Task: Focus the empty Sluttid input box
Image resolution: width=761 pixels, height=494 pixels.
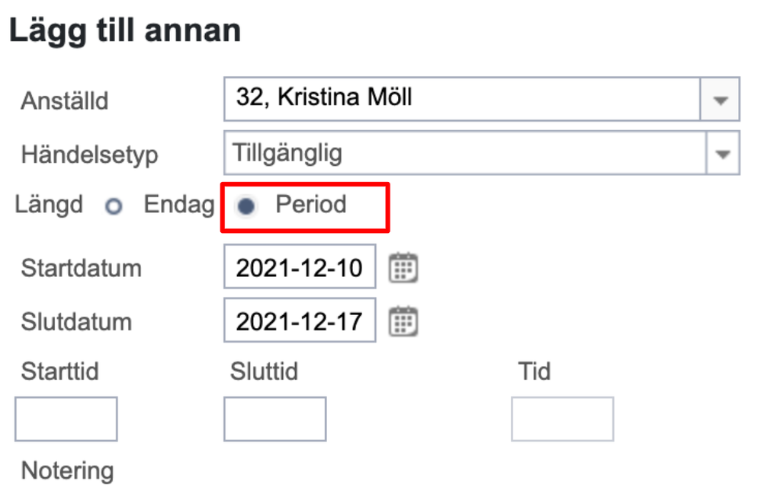Action: click(275, 419)
